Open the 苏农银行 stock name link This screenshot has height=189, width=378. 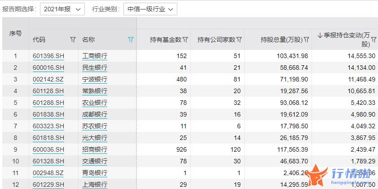[x=94, y=126]
